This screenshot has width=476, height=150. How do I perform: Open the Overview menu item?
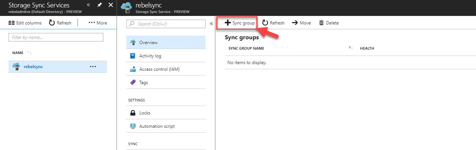[x=166, y=42]
